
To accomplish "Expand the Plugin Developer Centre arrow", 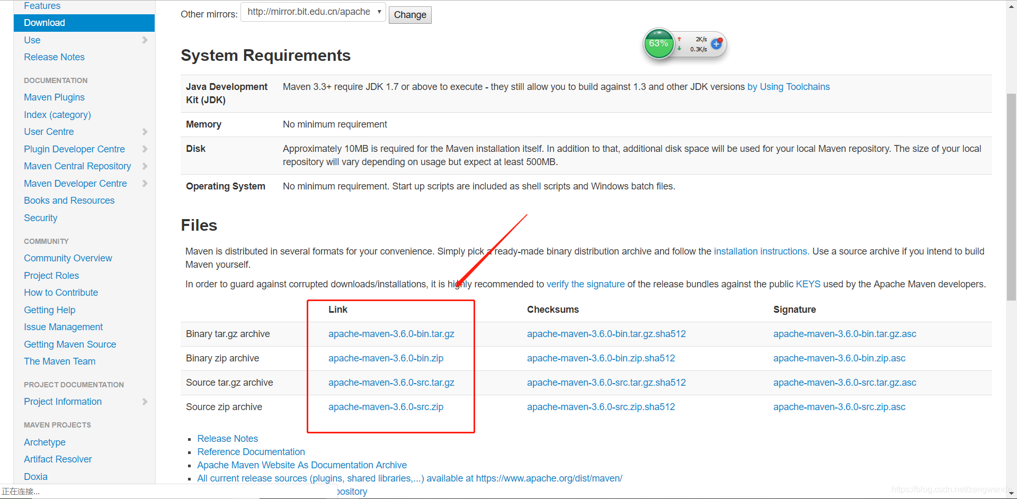I will (x=145, y=149).
